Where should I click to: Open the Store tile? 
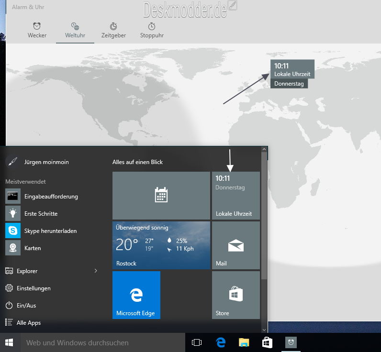[x=236, y=295]
